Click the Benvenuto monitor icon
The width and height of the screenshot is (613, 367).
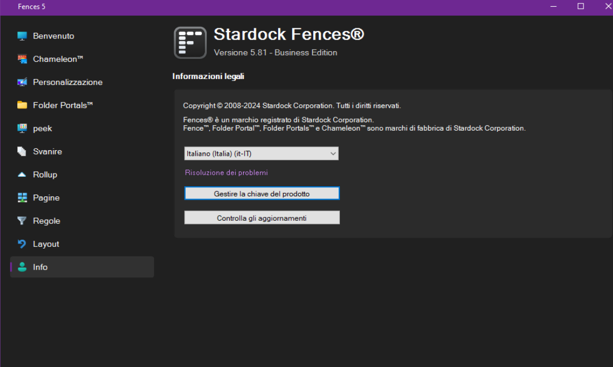(x=22, y=36)
